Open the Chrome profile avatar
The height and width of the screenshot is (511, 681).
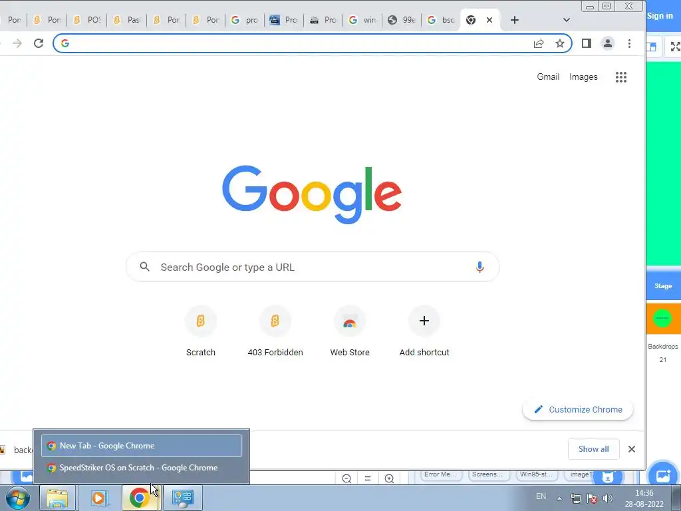[608, 43]
